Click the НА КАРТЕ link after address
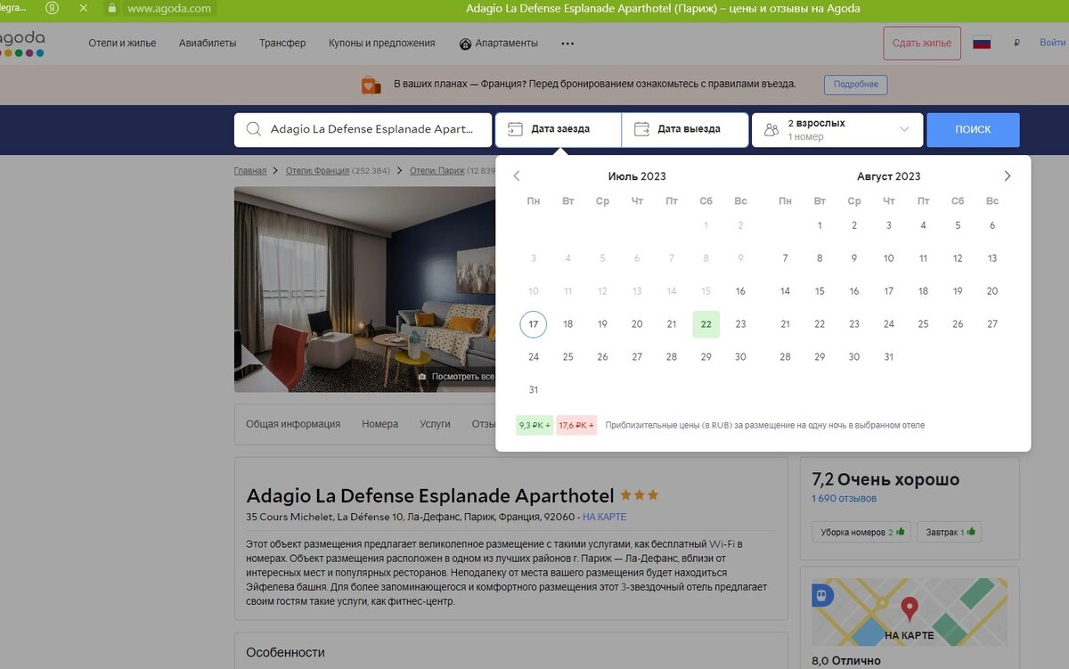The width and height of the screenshot is (1069, 669). click(x=605, y=517)
